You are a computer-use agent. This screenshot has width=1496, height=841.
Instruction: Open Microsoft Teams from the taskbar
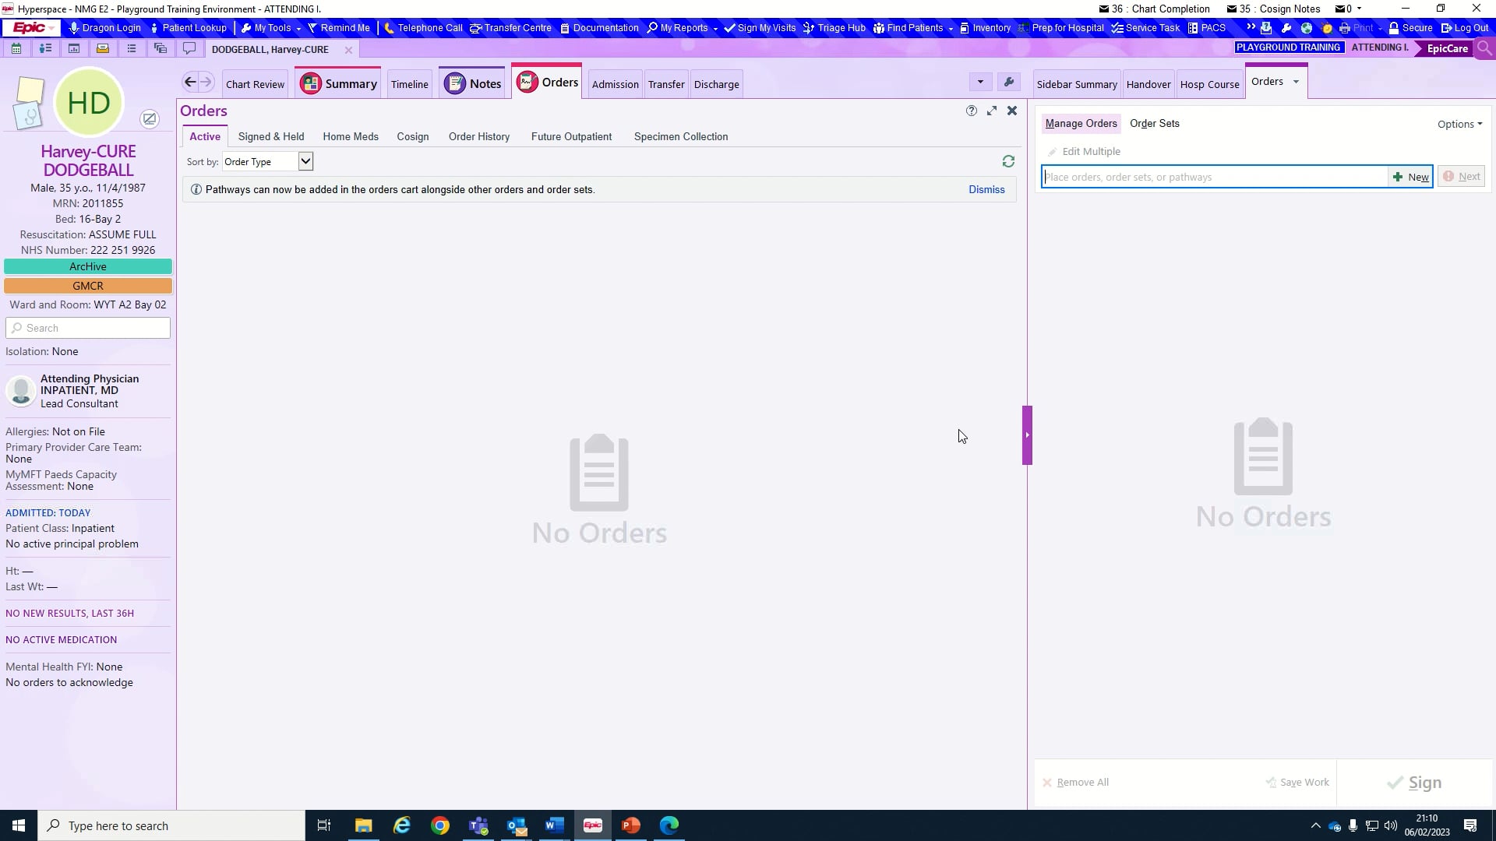click(478, 825)
